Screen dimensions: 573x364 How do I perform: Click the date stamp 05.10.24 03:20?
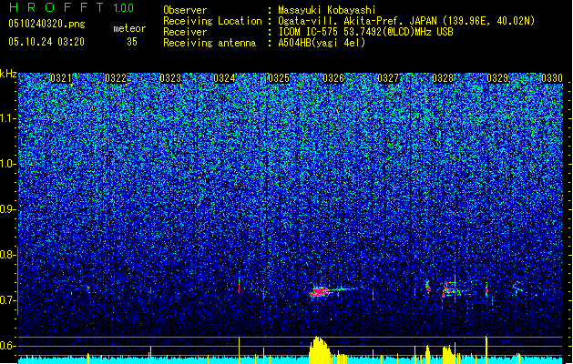pyautogui.click(x=46, y=42)
